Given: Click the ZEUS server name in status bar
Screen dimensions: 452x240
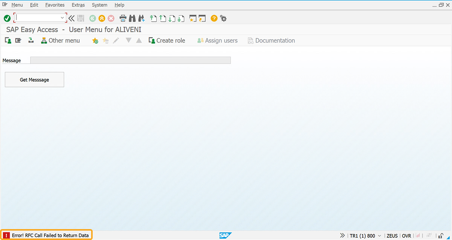Looking at the screenshot, I should pos(392,236).
